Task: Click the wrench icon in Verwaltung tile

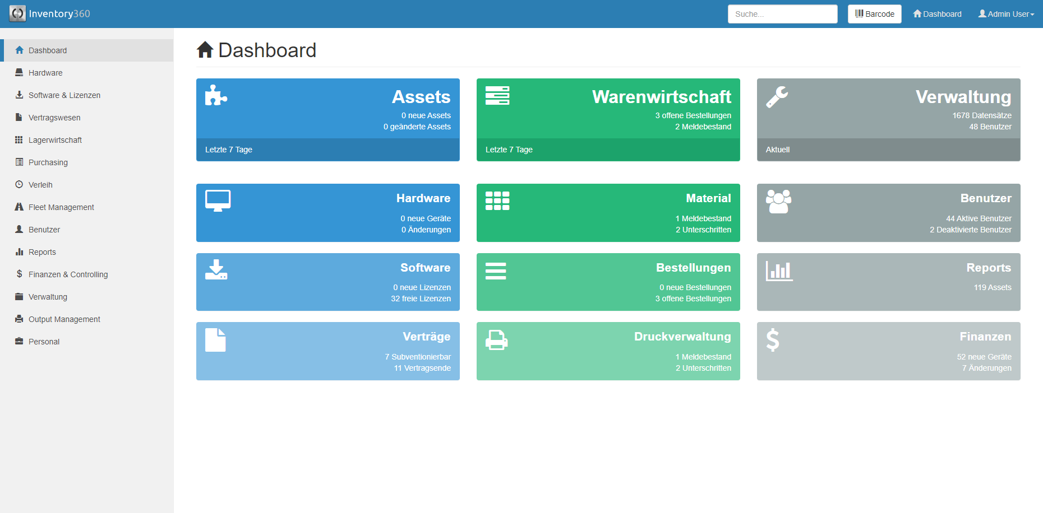Action: coord(777,97)
